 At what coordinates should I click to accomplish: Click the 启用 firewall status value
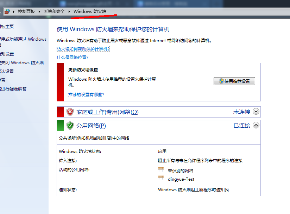click(162, 152)
